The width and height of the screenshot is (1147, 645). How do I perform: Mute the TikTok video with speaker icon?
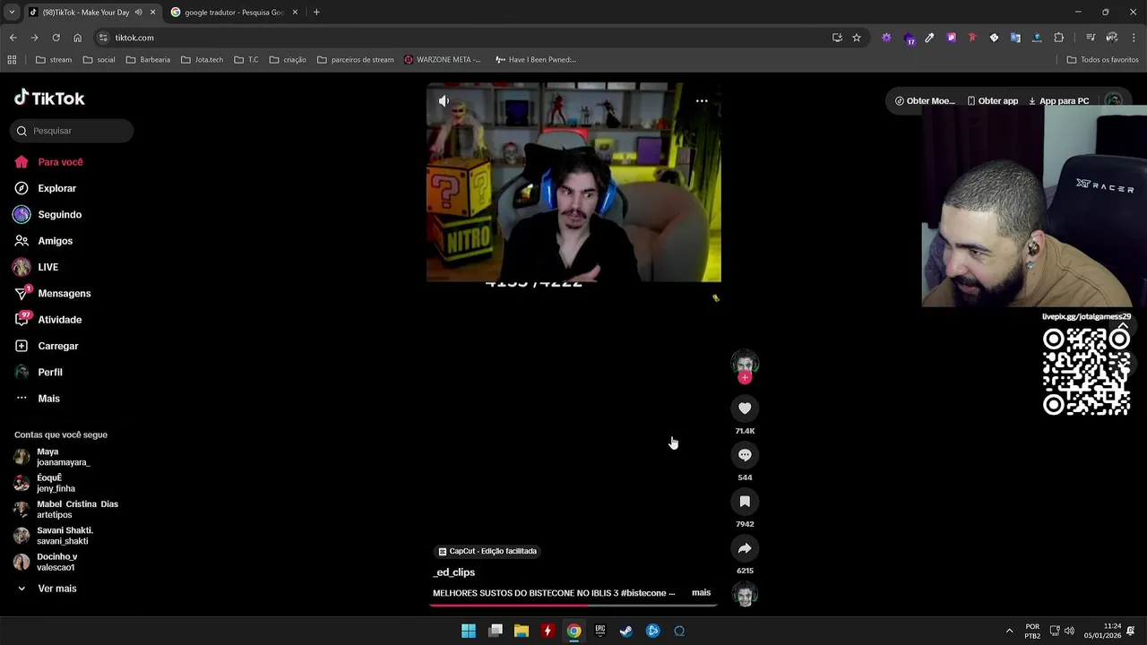coord(444,101)
